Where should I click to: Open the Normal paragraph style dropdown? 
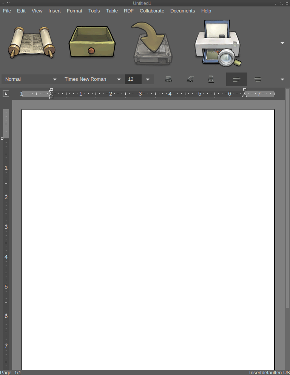[30, 79]
